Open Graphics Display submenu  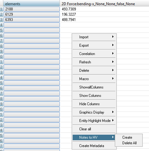pyautogui.click(x=94, y=112)
